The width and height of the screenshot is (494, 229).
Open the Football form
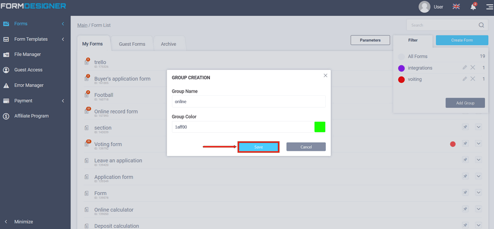pos(103,95)
